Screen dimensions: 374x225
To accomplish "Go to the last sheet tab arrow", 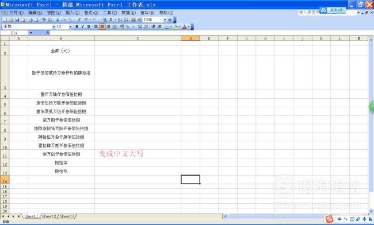I will (18, 216).
